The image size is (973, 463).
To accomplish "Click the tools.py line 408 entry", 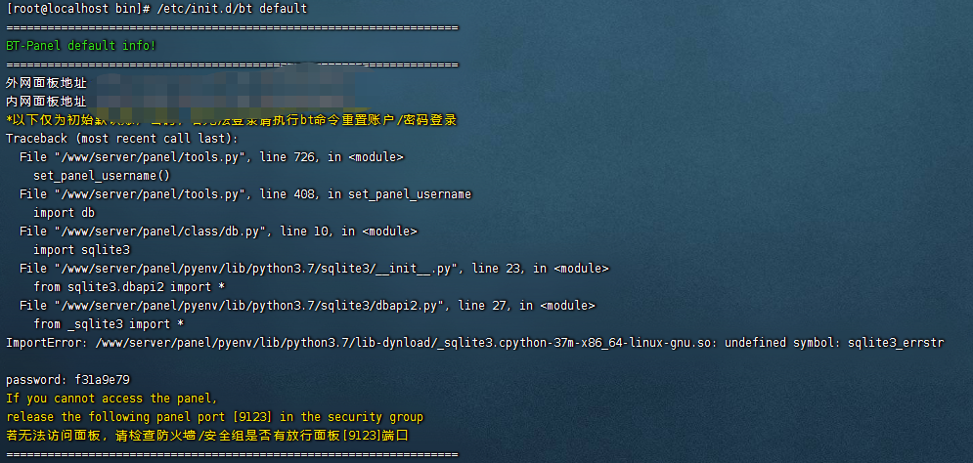I will (x=245, y=194).
